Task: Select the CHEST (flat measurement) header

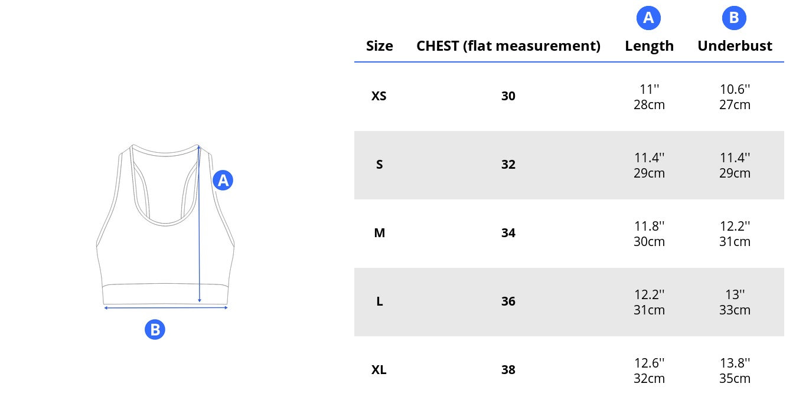Action: click(x=508, y=46)
